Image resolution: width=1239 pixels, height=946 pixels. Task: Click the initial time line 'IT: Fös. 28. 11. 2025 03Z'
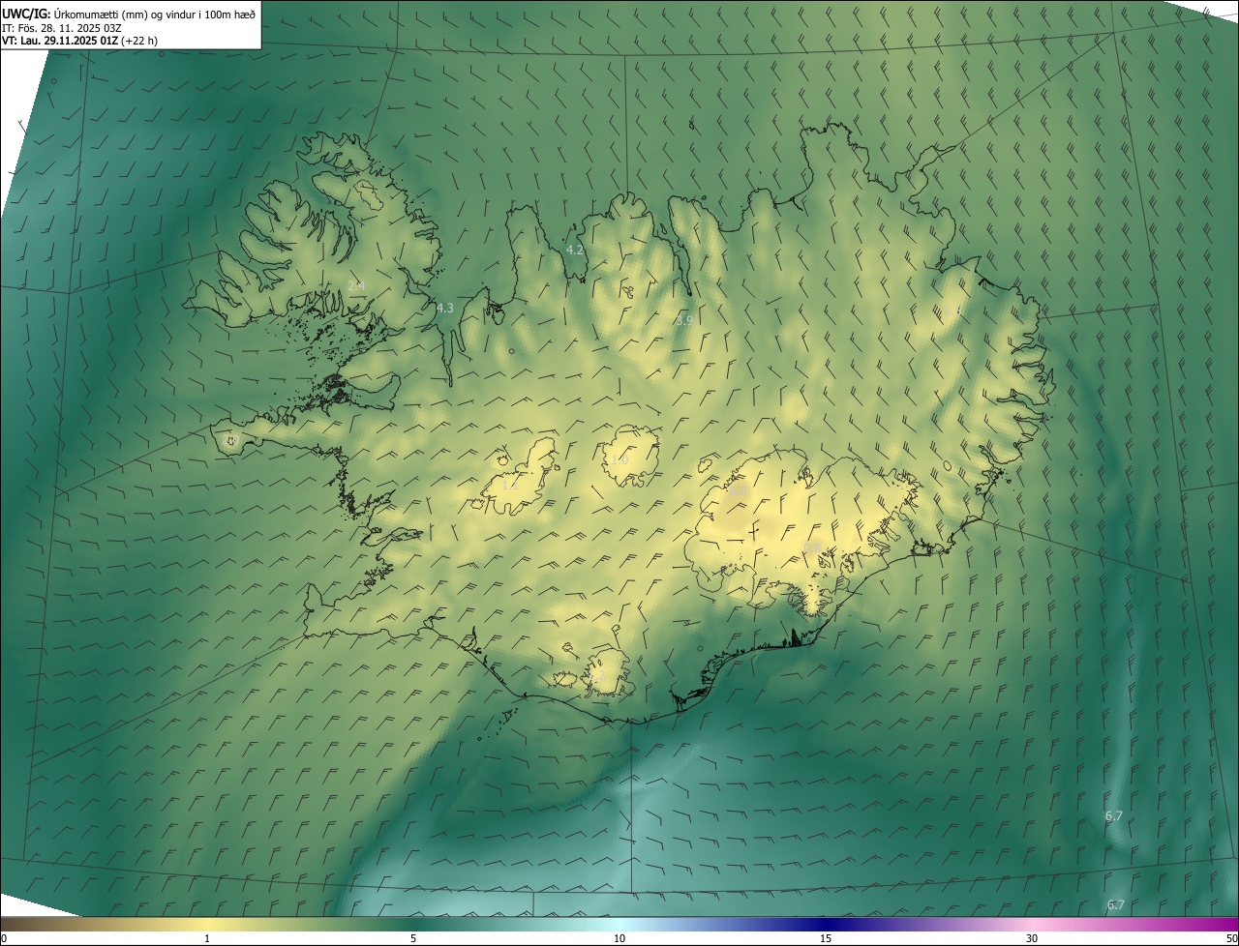[x=62, y=27]
